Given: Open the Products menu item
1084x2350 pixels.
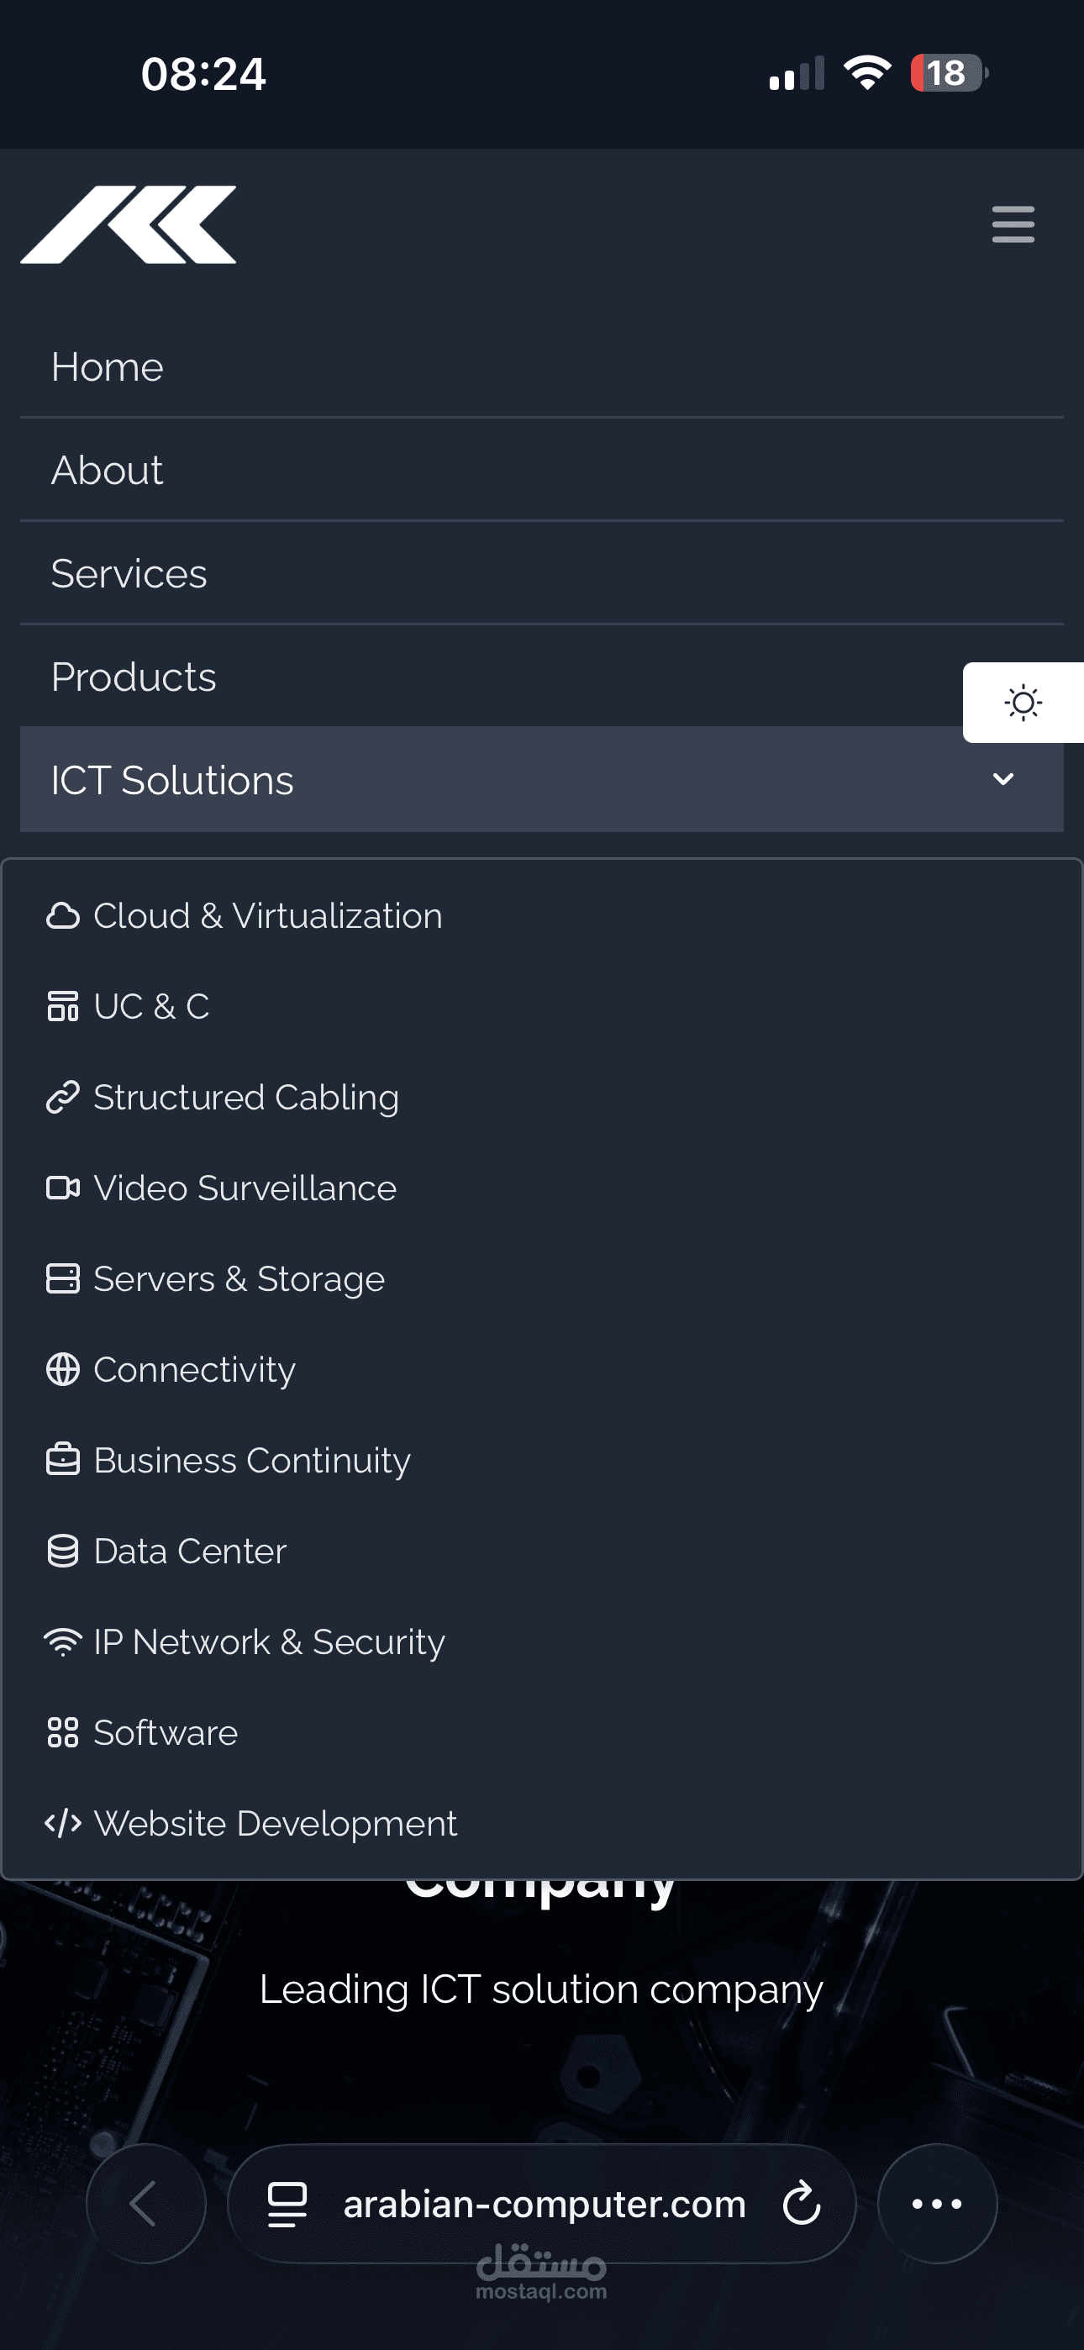Looking at the screenshot, I should coord(134,677).
